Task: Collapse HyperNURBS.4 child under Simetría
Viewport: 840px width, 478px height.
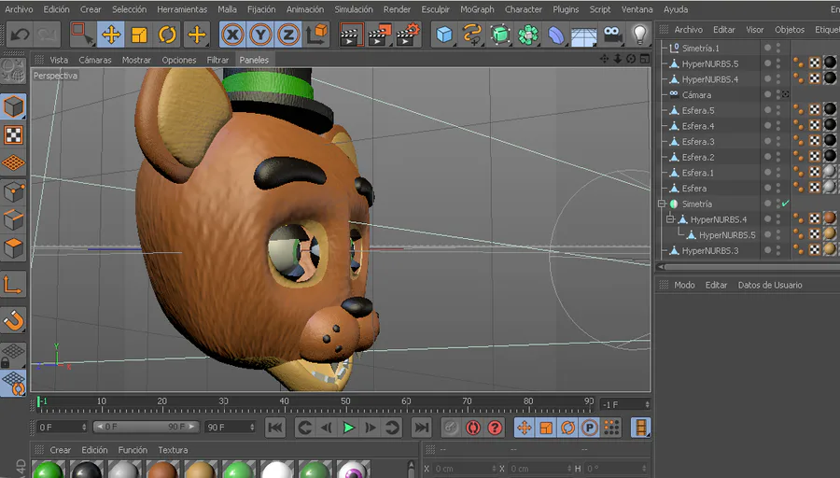Action: coord(670,219)
